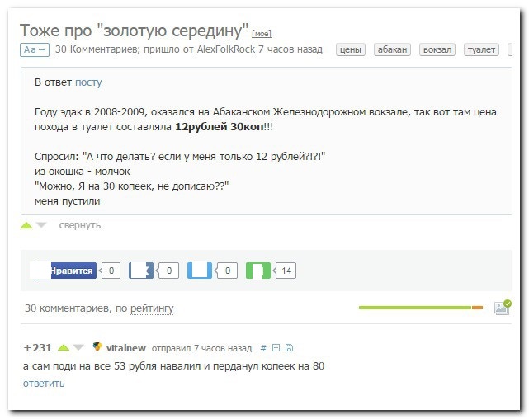Image resolution: width=529 pixels, height=419 pixels.
Task: Share post via green share button
Action: coord(258,270)
